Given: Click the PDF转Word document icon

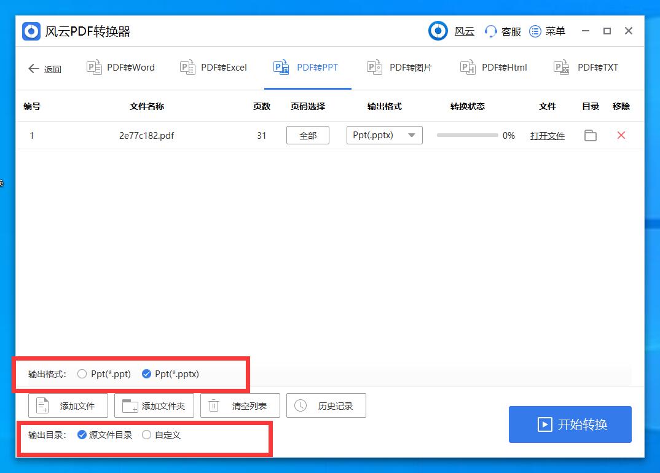Looking at the screenshot, I should pos(94,68).
